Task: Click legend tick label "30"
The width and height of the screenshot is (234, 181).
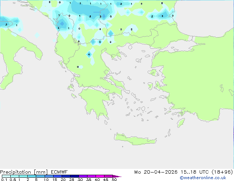Action: pos(80,180)
